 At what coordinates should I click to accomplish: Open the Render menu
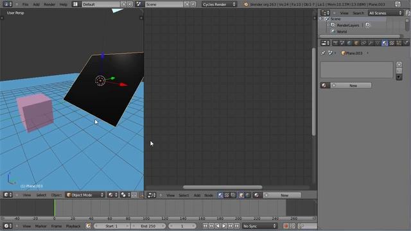click(49, 4)
